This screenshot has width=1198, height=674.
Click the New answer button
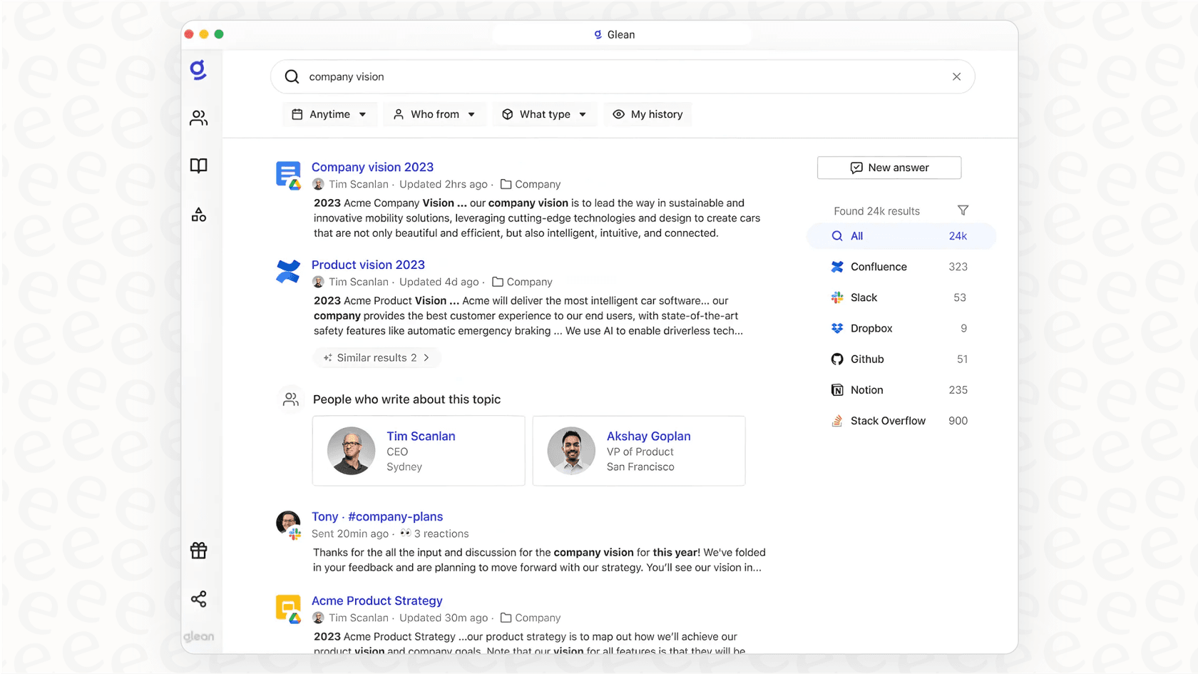[889, 168]
